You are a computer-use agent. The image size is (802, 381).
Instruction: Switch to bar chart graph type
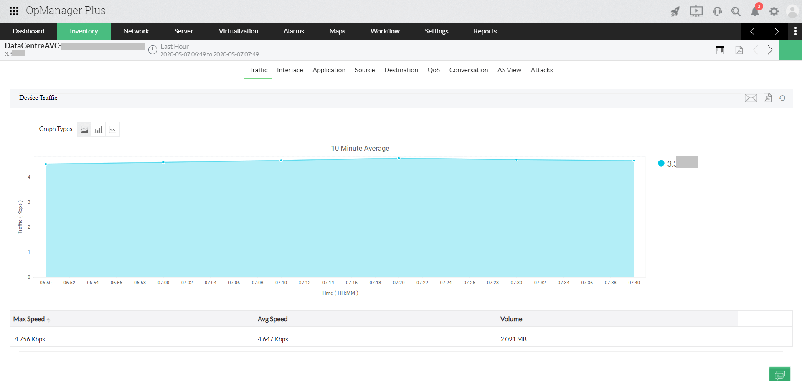(x=98, y=129)
